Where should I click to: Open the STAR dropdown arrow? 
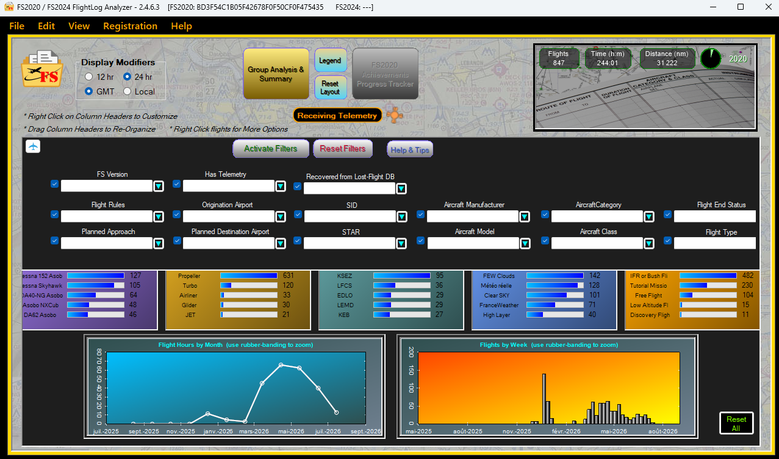(x=401, y=243)
